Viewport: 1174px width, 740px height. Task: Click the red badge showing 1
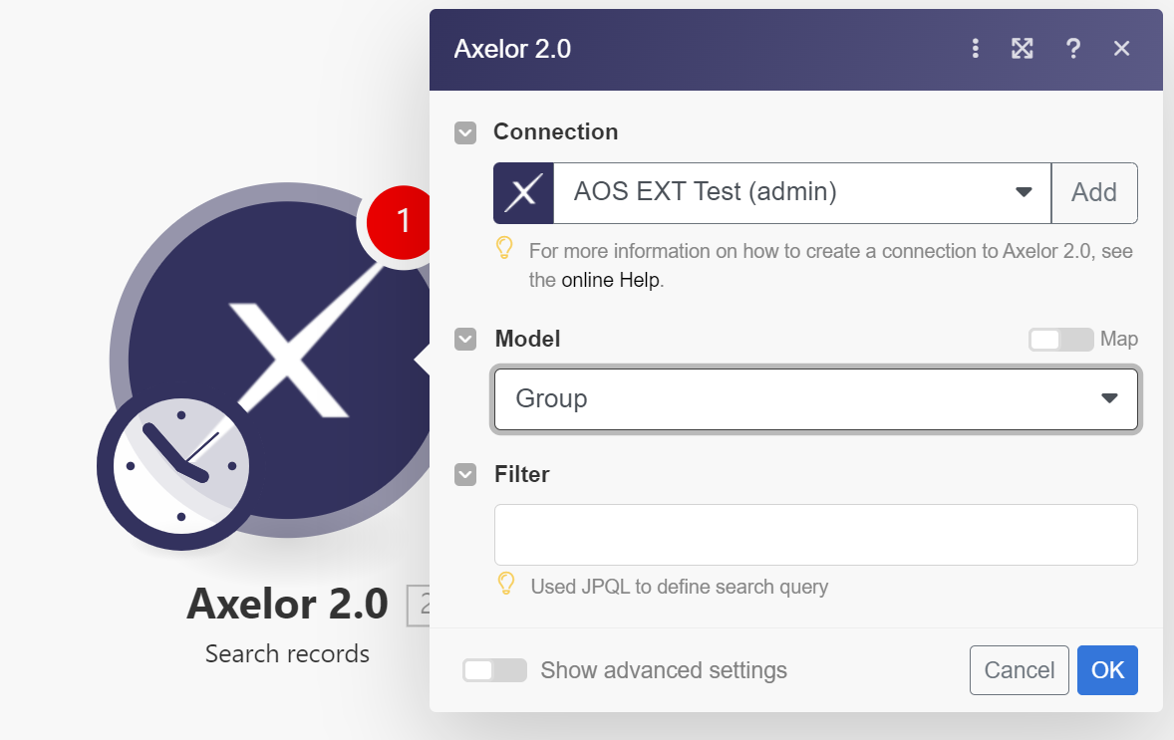pyautogui.click(x=403, y=221)
